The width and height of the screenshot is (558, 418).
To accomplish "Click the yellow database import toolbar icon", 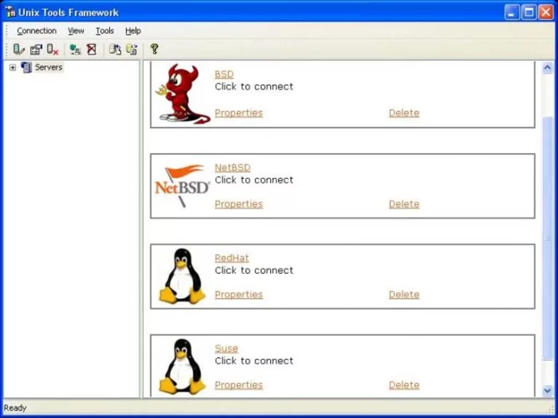I will pyautogui.click(x=132, y=49).
